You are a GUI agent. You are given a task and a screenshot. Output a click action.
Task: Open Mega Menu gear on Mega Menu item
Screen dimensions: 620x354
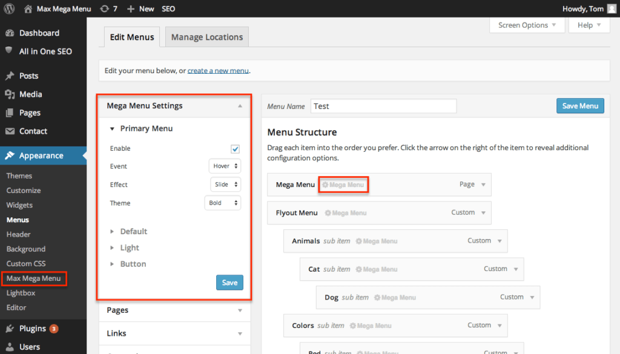[x=343, y=185]
